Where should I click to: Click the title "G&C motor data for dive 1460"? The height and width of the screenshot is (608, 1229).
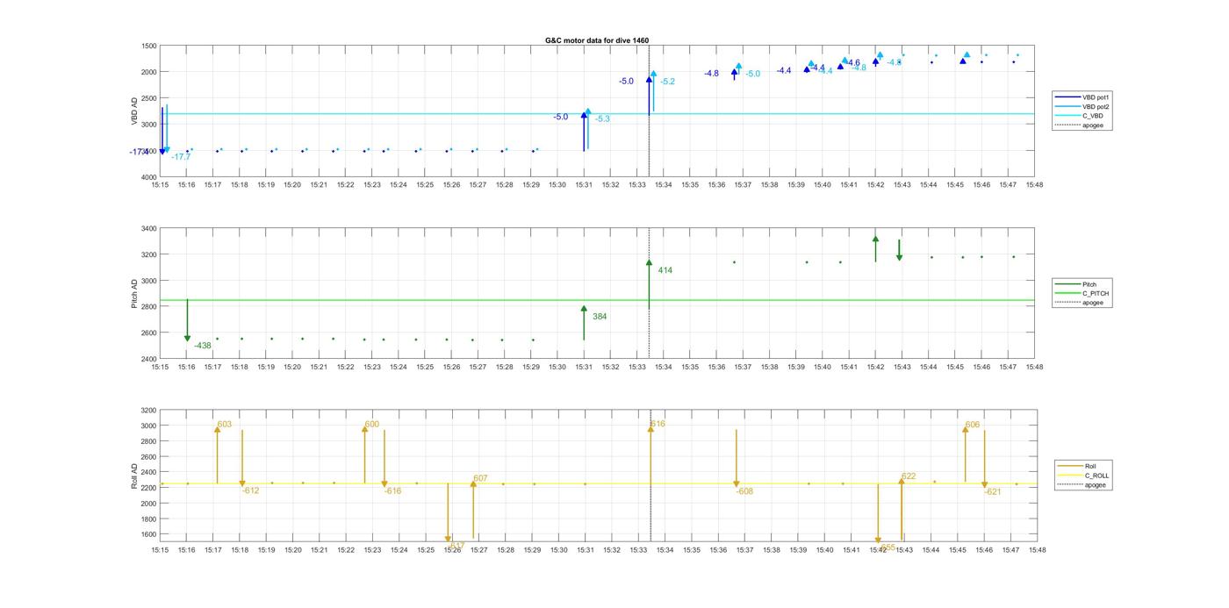597,40
